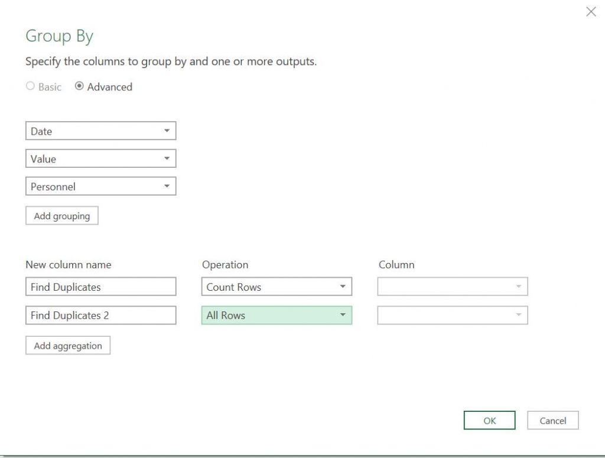Viewport: 605px width, 458px height.
Task: Open the Count Rows operation dropdown
Action: point(277,287)
